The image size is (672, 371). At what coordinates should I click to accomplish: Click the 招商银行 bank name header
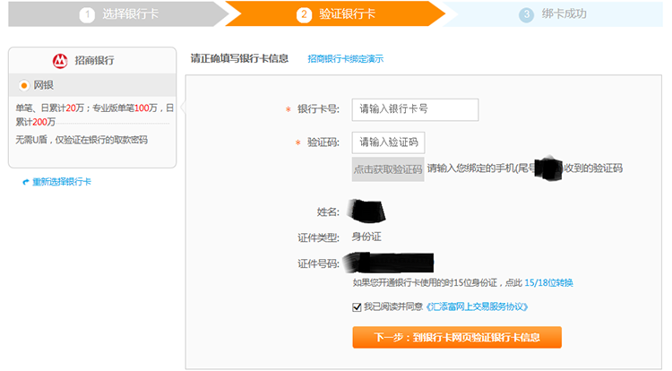tap(93, 61)
